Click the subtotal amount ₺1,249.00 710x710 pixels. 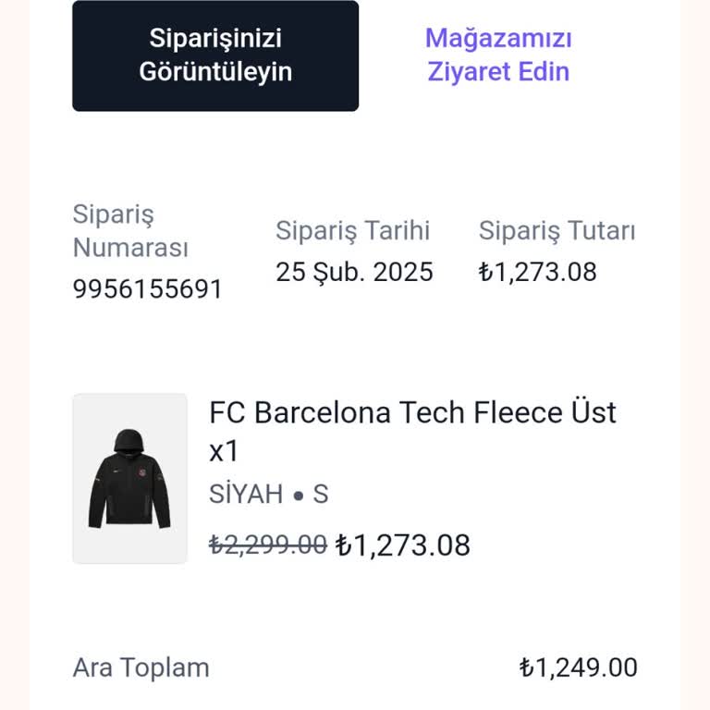click(578, 667)
